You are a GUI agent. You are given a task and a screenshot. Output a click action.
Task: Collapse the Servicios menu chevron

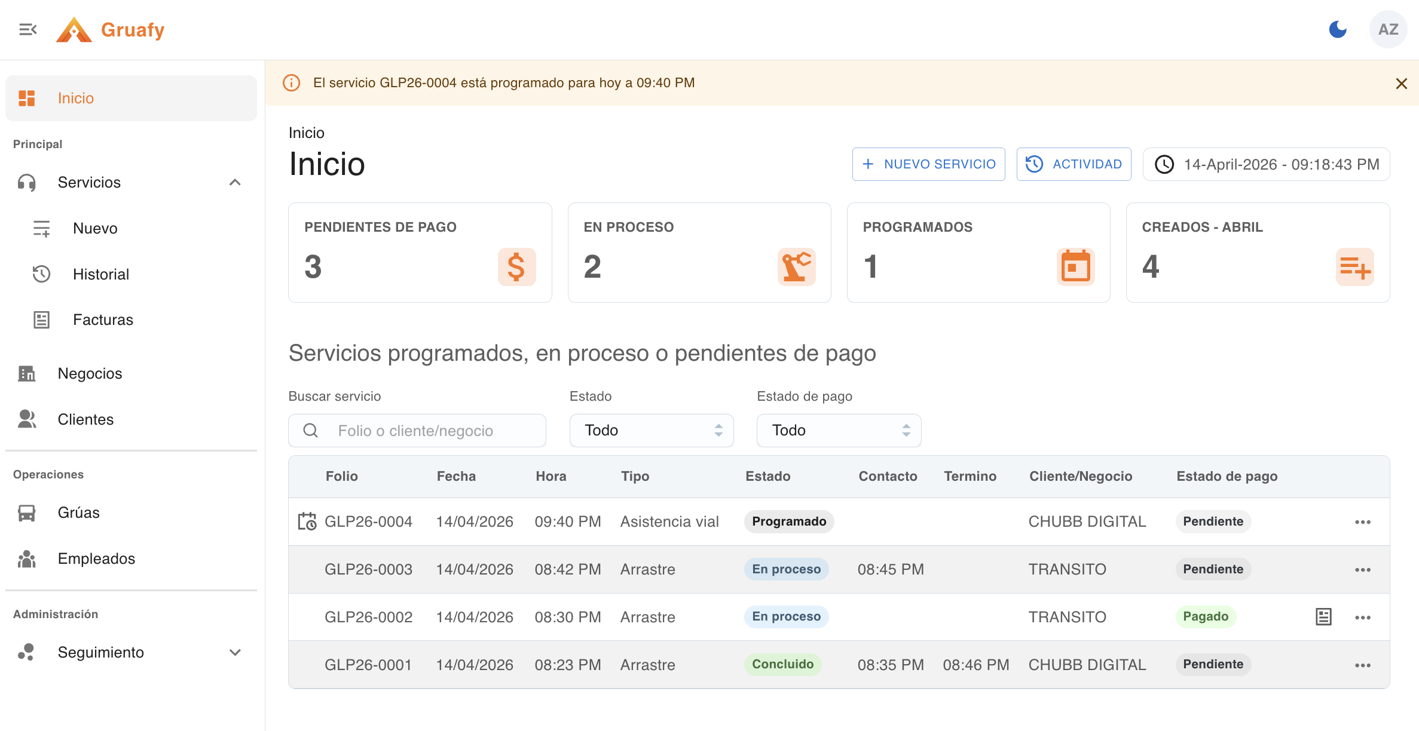click(x=235, y=182)
